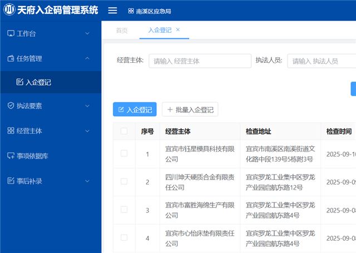Open the 入企登记 sidebar submenu item
The image size is (356, 253).
point(38,82)
